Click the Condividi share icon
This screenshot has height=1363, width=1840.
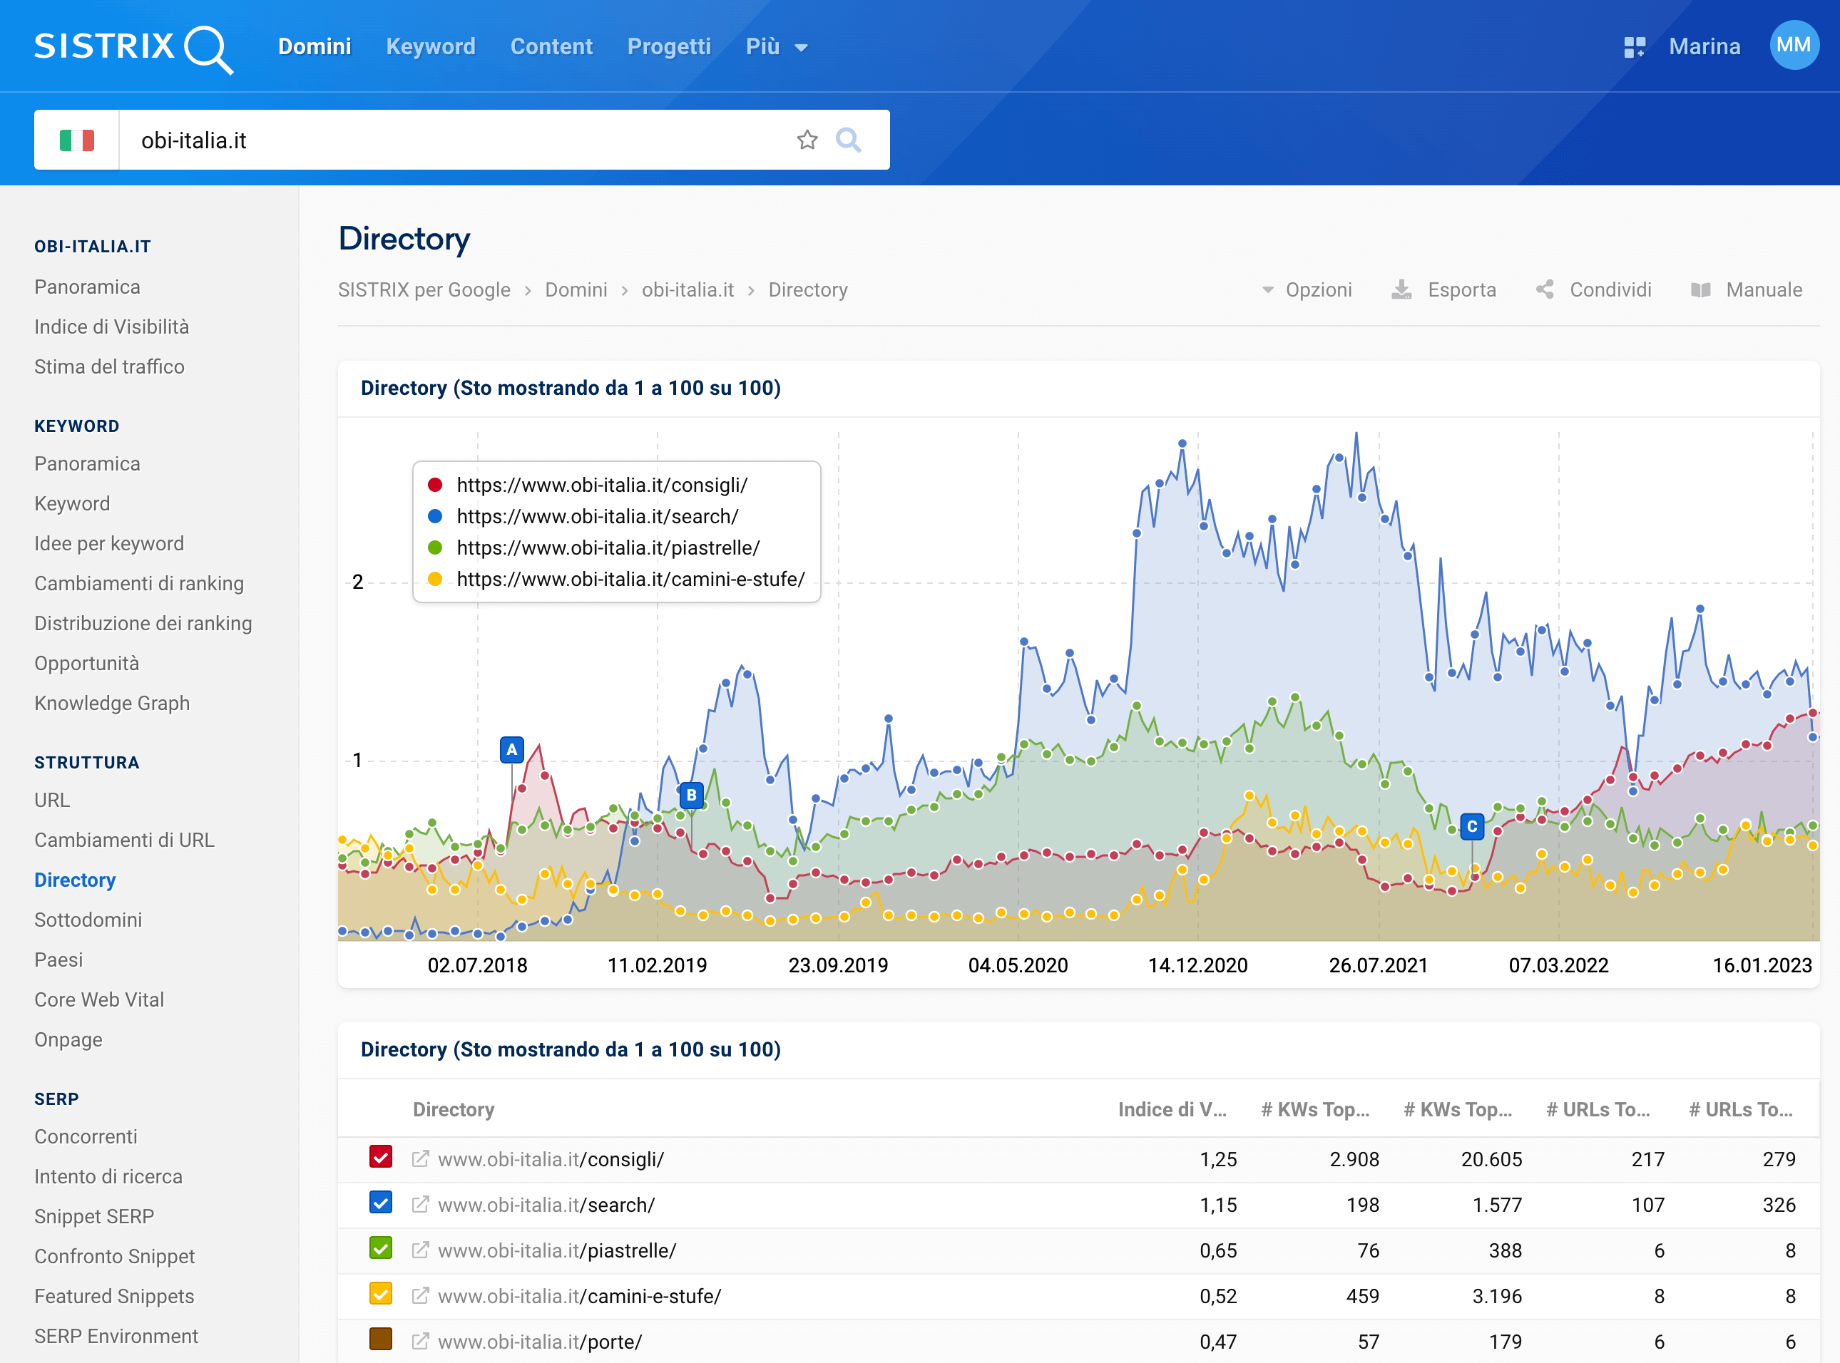pyautogui.click(x=1545, y=289)
